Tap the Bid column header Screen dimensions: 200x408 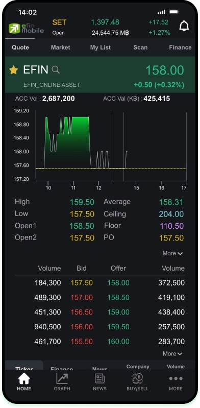82,268
